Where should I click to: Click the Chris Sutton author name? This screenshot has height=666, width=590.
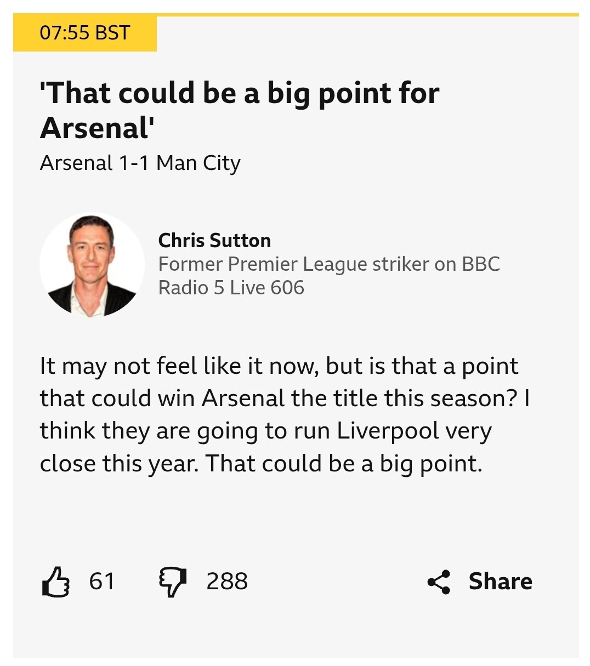214,241
